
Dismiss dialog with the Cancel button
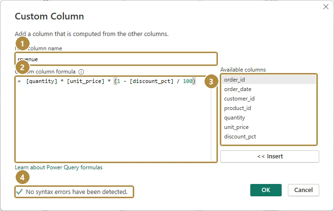304,190
